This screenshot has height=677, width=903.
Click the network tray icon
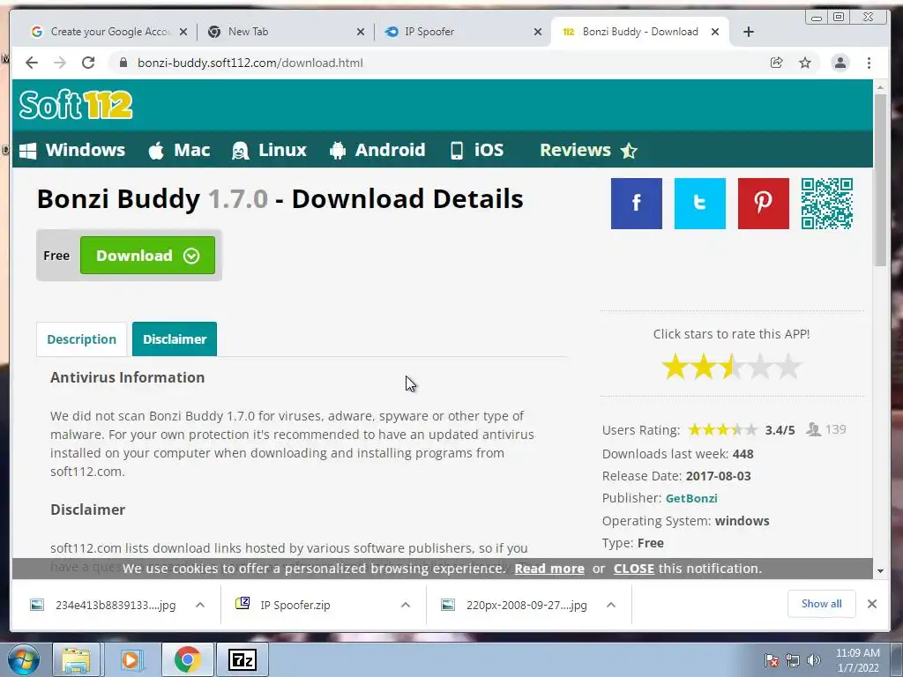point(793,660)
